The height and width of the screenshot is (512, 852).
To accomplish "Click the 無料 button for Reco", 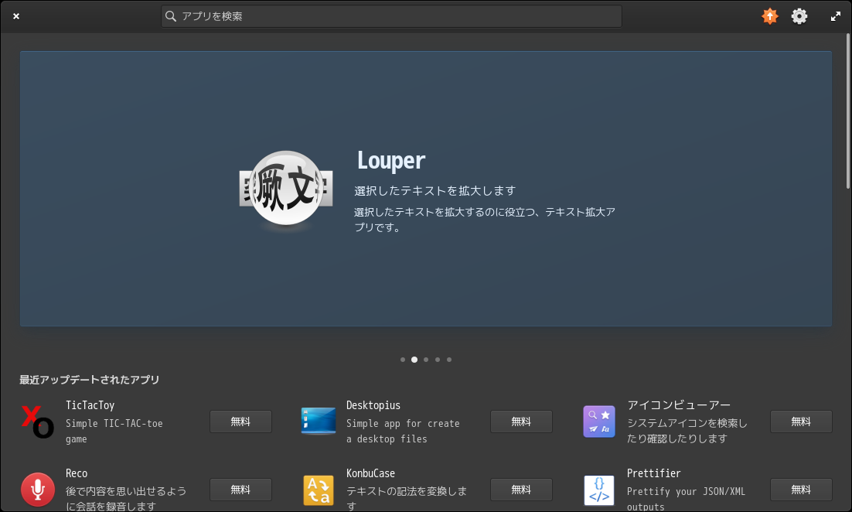I will (240, 490).
